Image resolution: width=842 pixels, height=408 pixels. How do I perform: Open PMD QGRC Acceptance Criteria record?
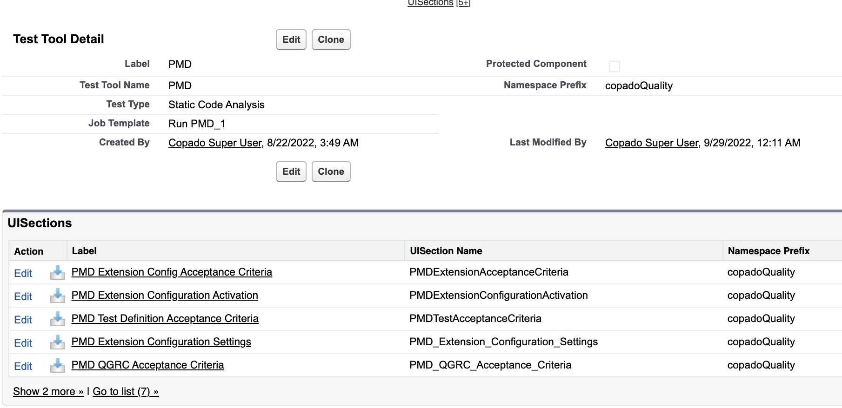[x=147, y=365]
